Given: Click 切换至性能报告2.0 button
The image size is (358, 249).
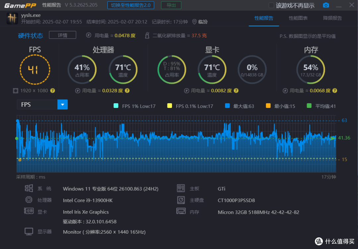Looking at the screenshot, I should point(131,5).
